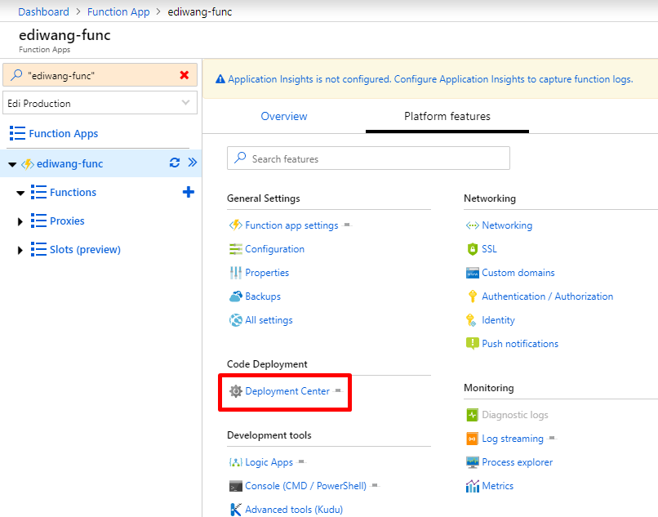The image size is (658, 517).
Task: Click the Push notifications icon
Action: [473, 344]
